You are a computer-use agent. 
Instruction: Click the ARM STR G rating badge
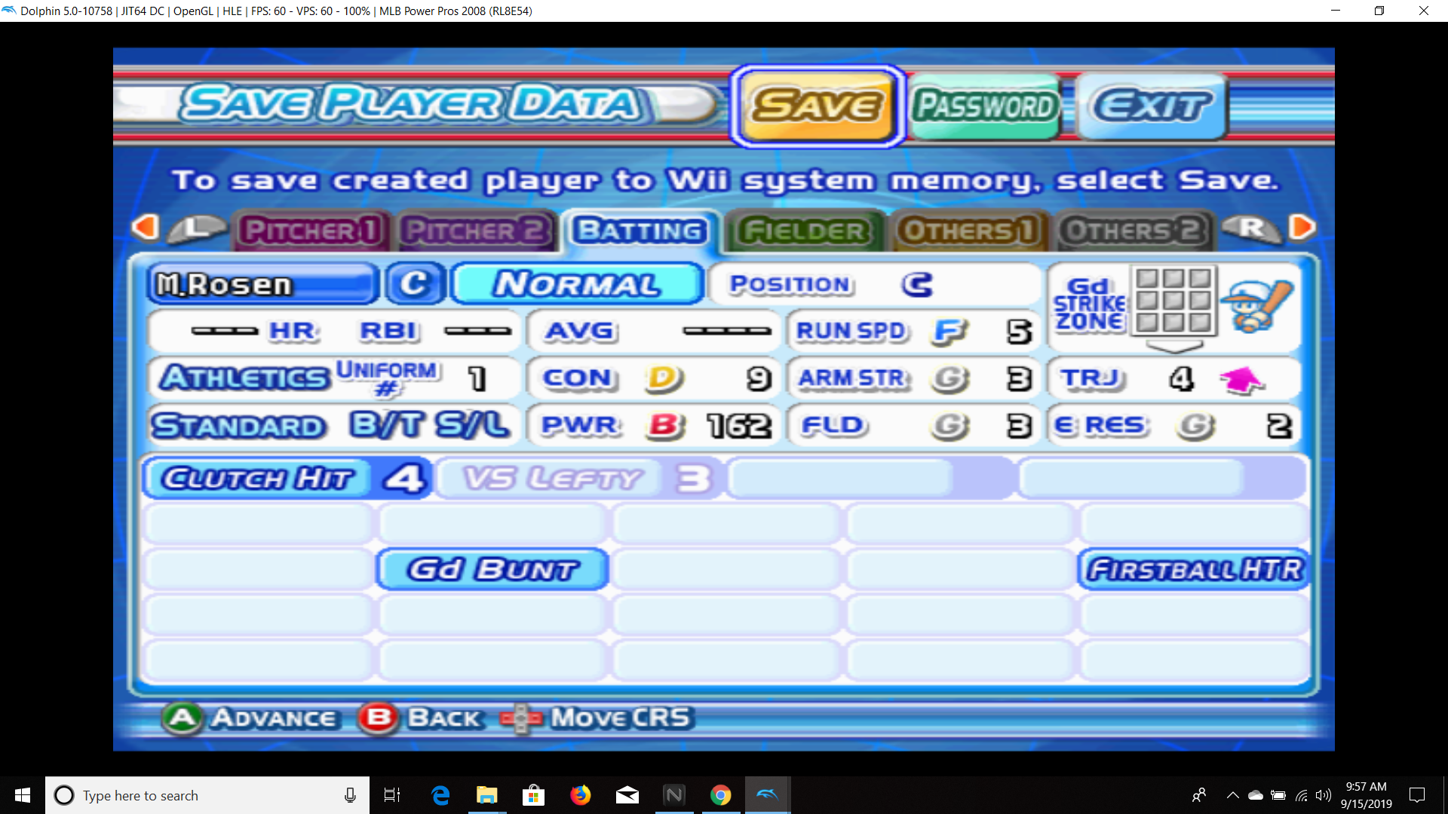coord(949,379)
